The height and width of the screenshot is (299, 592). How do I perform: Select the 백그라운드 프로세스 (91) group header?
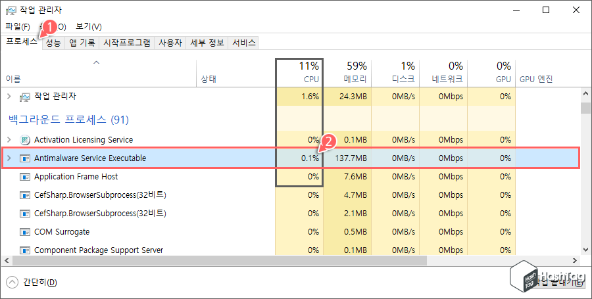68,120
